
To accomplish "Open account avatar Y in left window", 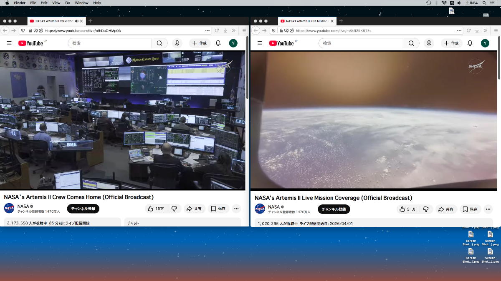I will [x=233, y=43].
